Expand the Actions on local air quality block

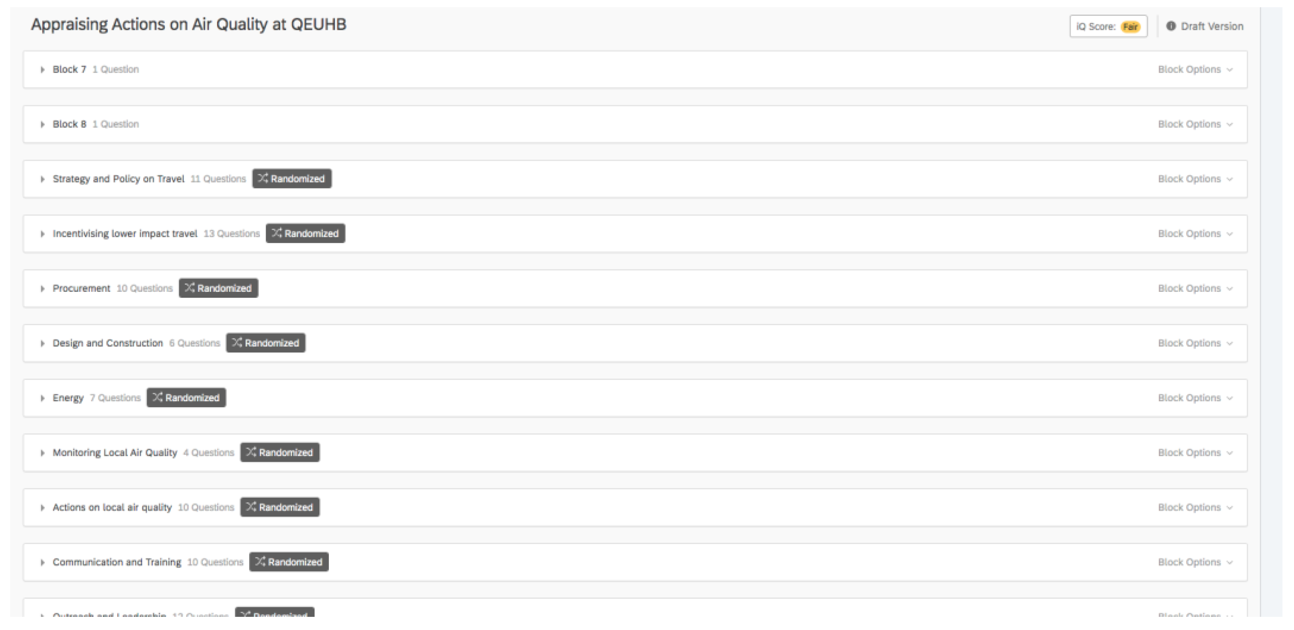click(x=43, y=507)
